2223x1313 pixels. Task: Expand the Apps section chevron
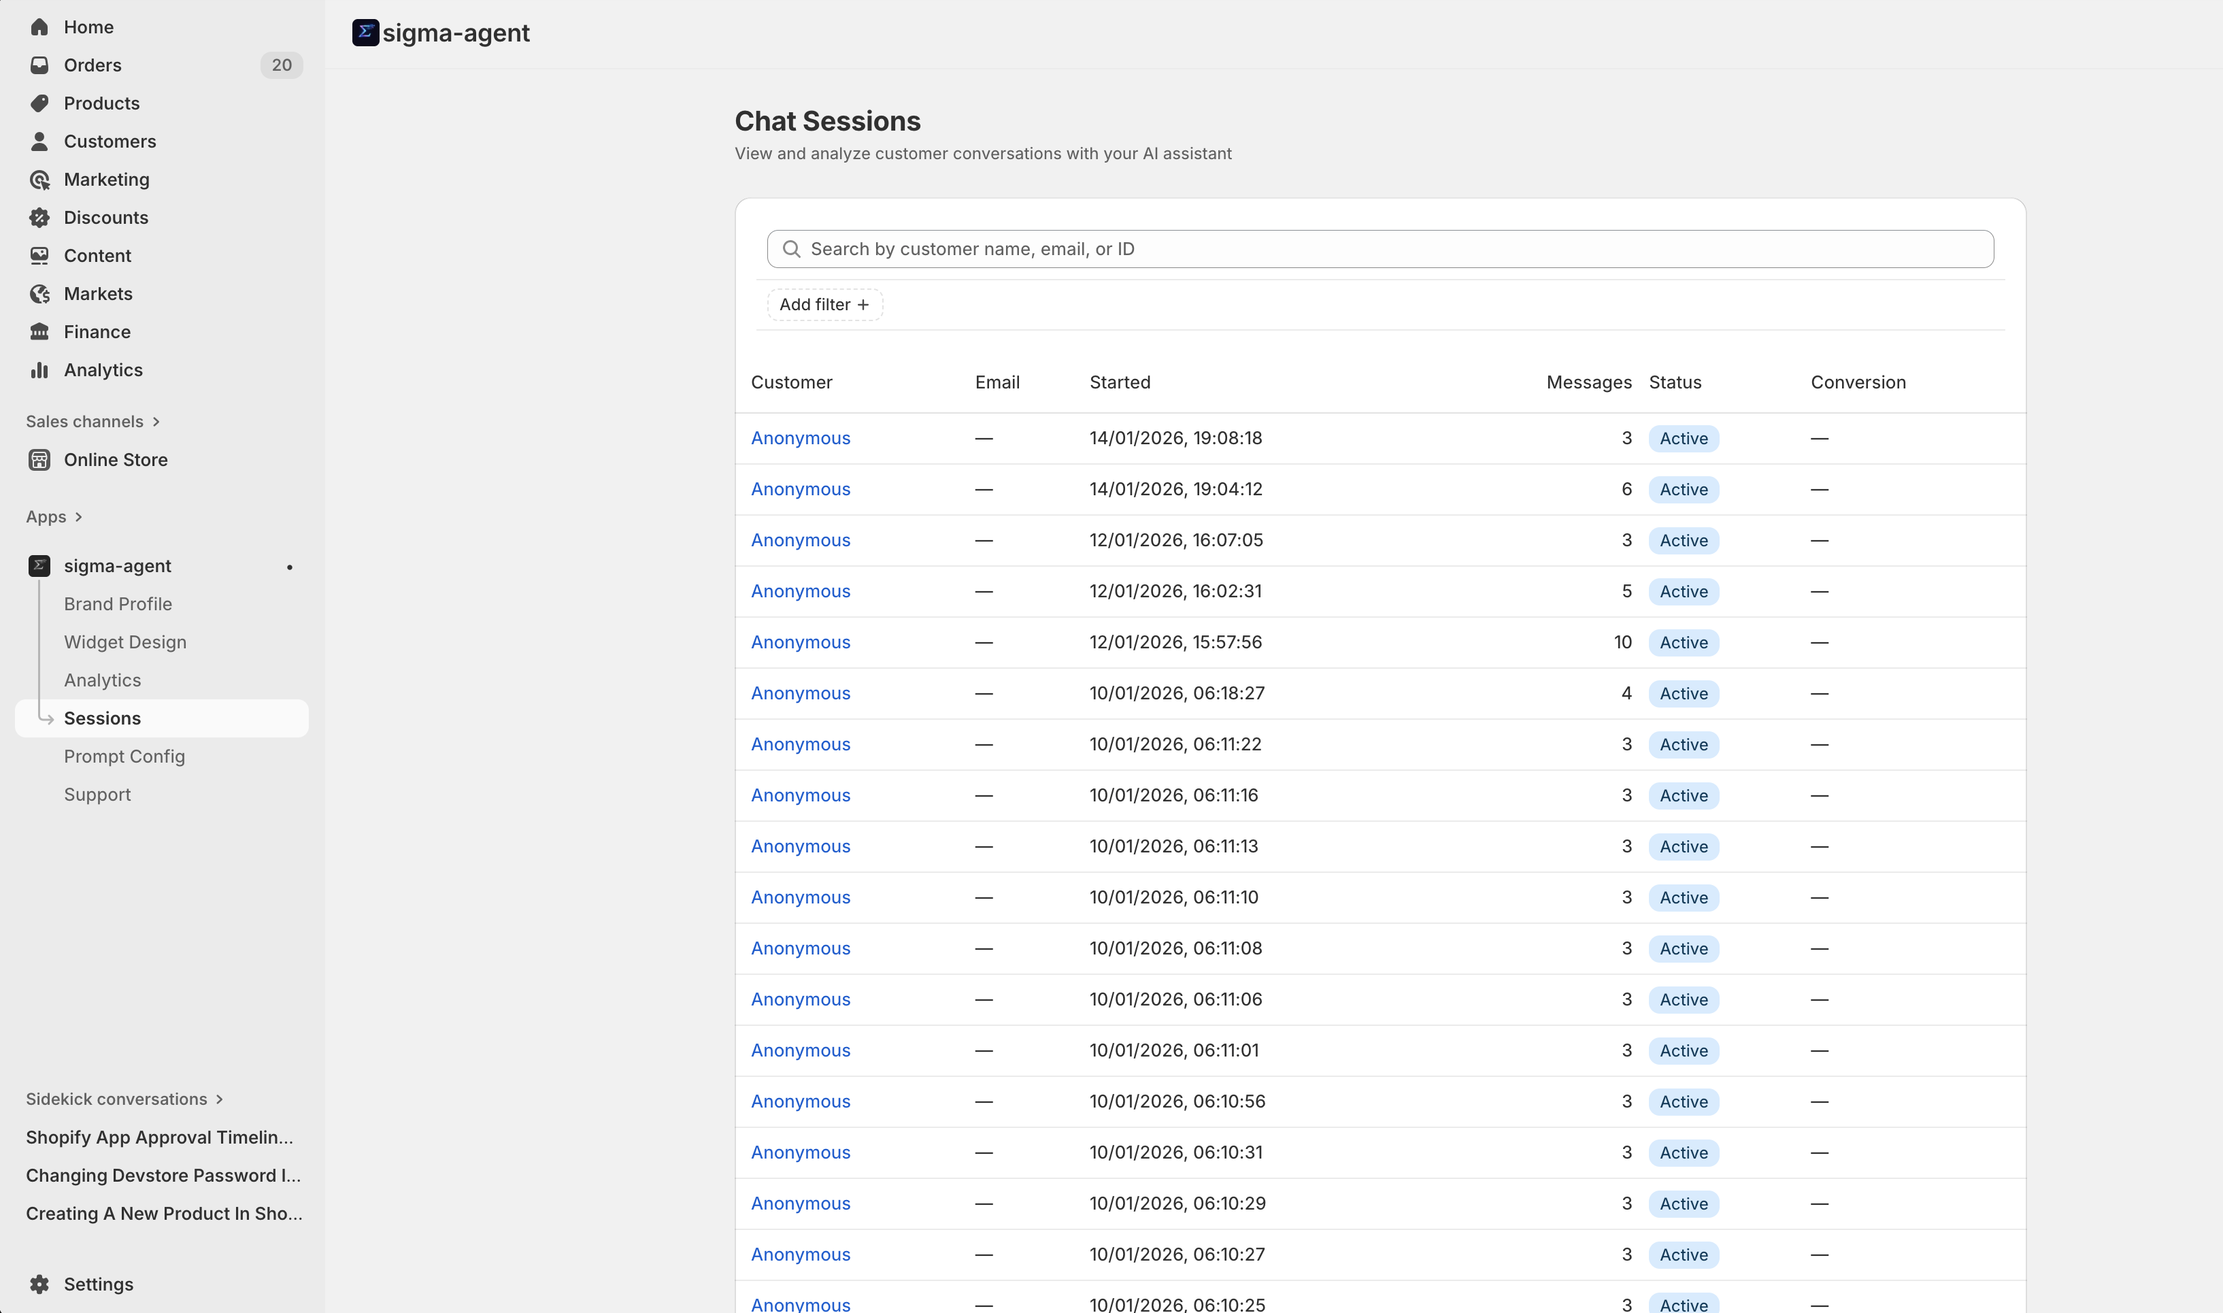pos(79,517)
